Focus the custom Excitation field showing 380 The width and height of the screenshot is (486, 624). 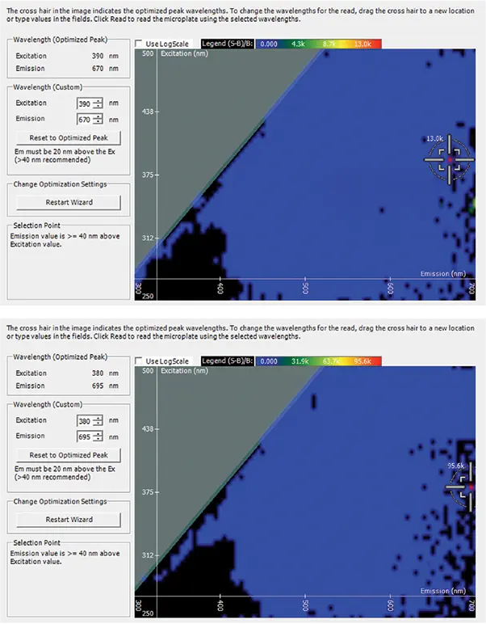pyautogui.click(x=84, y=420)
